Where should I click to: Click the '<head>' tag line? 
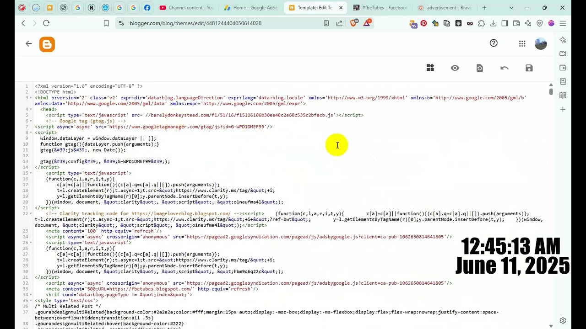49,109
